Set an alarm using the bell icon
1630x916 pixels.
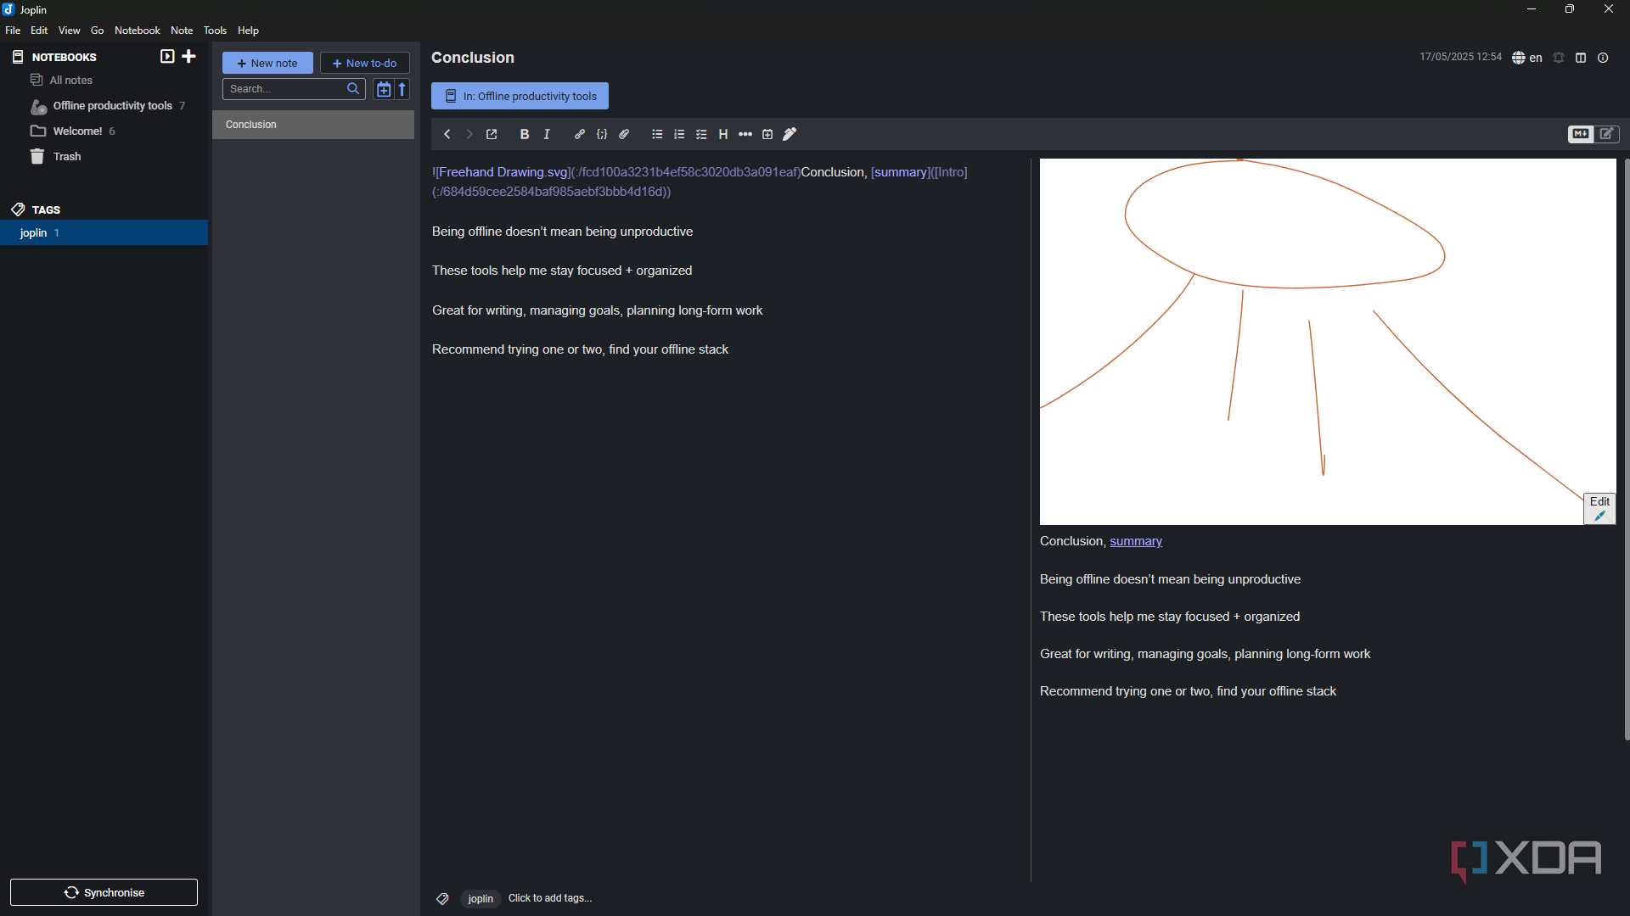[1559, 58]
